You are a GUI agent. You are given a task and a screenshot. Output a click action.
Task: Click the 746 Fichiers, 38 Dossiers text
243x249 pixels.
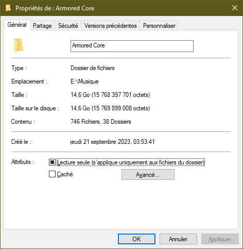[101, 122]
